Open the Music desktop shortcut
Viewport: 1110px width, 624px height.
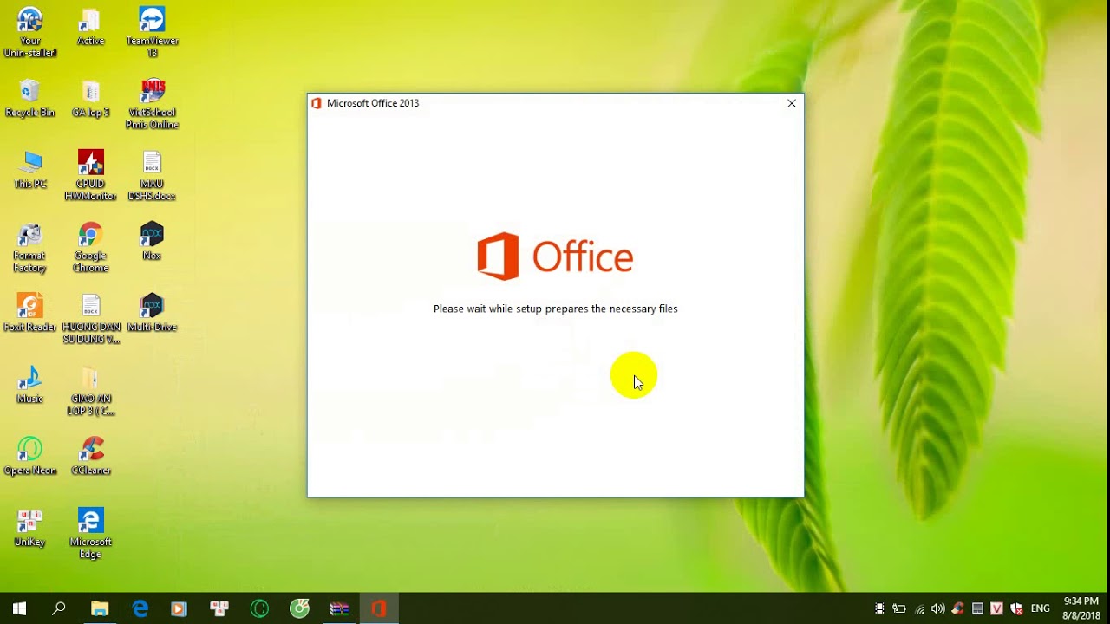[30, 385]
